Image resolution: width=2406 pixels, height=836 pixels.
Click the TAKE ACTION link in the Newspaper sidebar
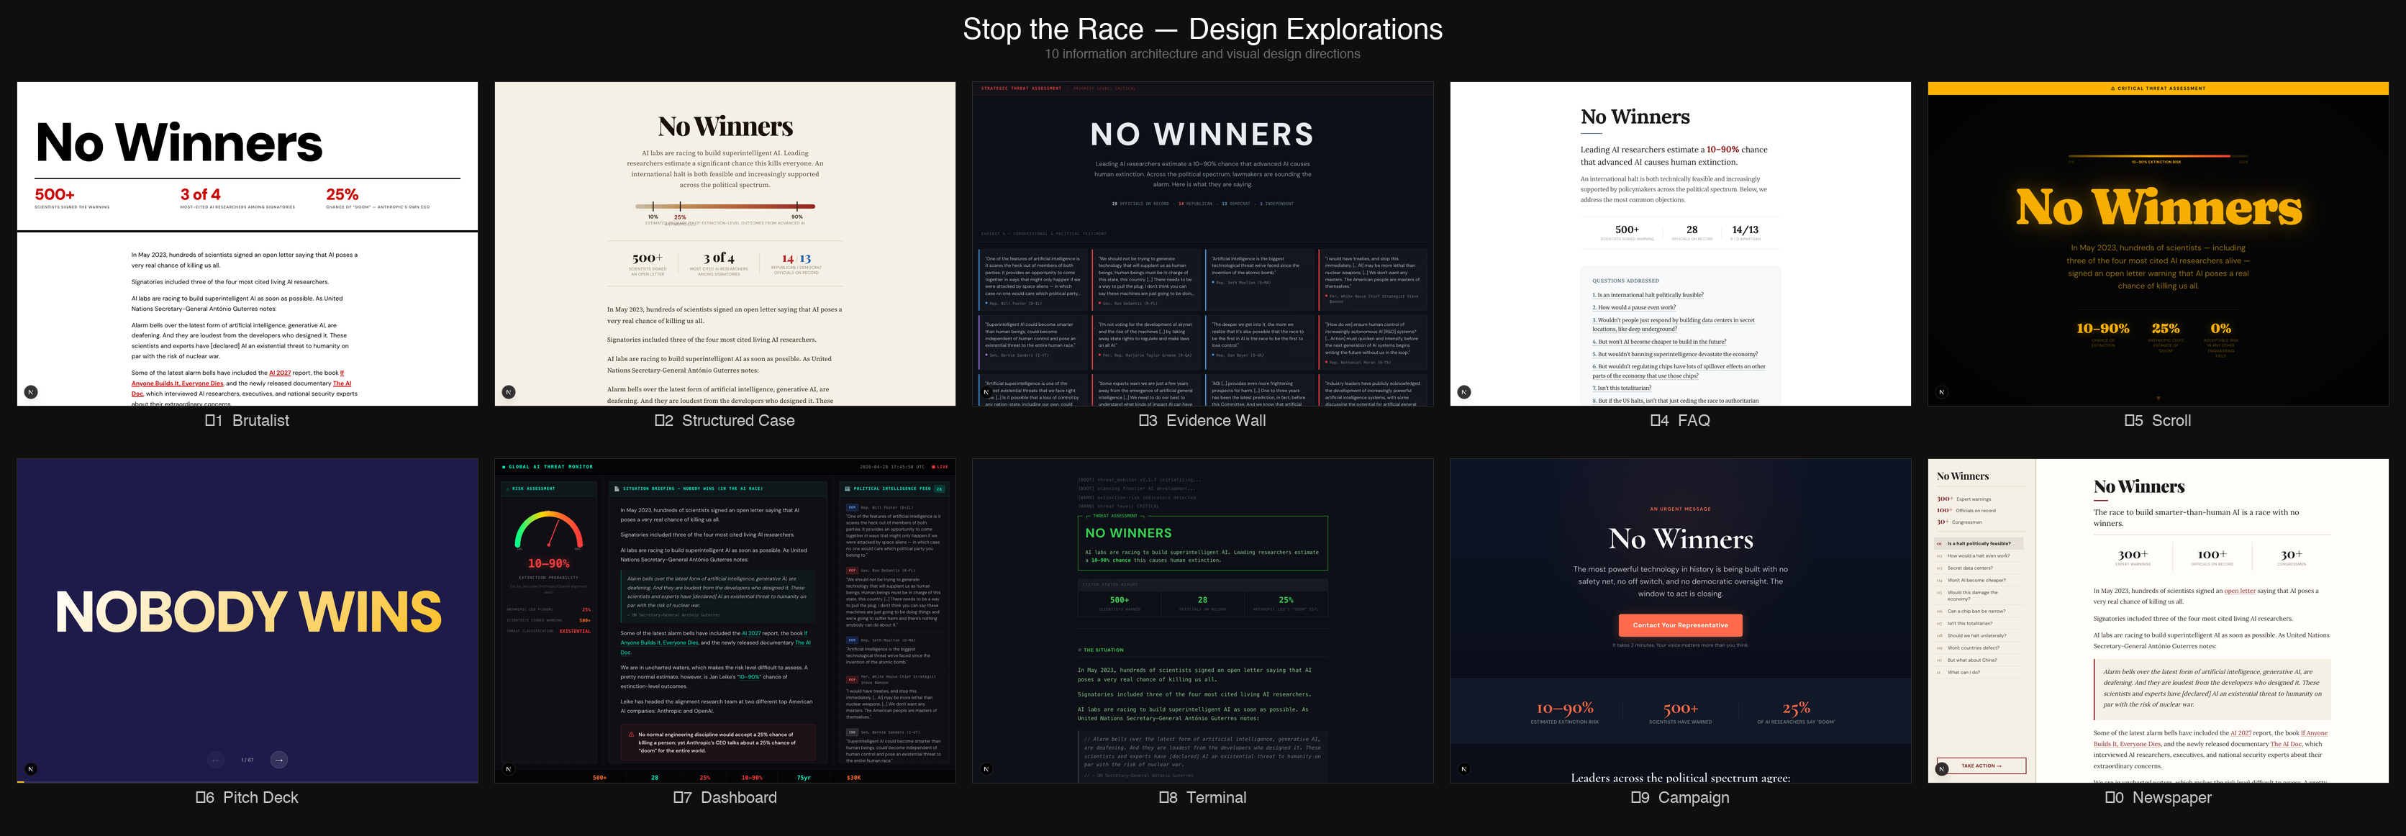coord(1981,766)
